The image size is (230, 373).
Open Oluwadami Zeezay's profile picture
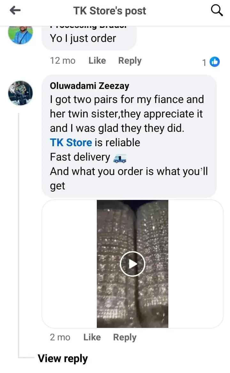(x=20, y=93)
